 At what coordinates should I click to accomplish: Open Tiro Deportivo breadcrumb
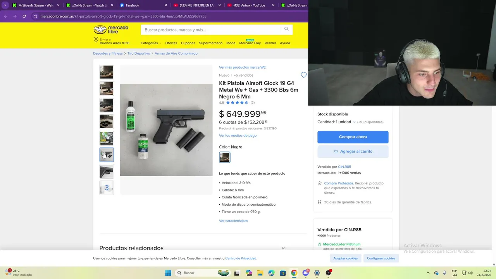click(x=139, y=53)
